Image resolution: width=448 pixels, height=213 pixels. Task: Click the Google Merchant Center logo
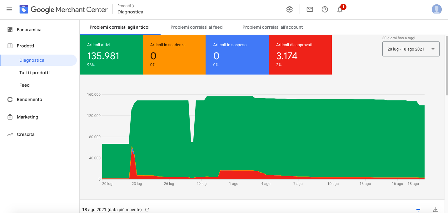pos(63,10)
